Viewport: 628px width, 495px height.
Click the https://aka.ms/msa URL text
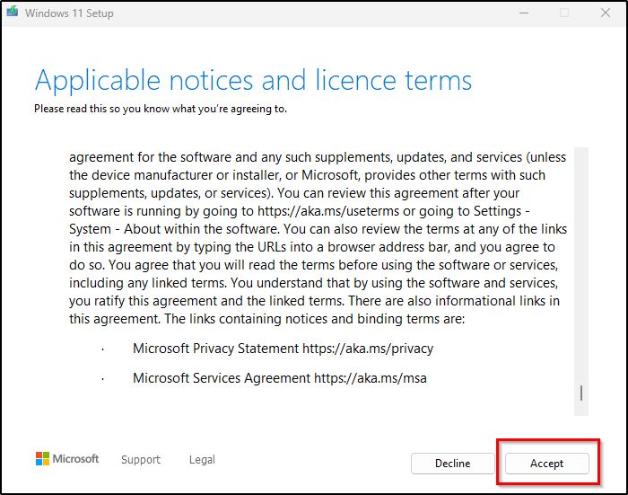[x=371, y=378]
